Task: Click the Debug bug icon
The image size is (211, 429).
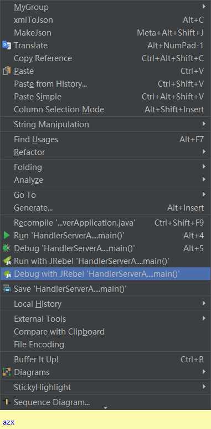Action: [6, 248]
